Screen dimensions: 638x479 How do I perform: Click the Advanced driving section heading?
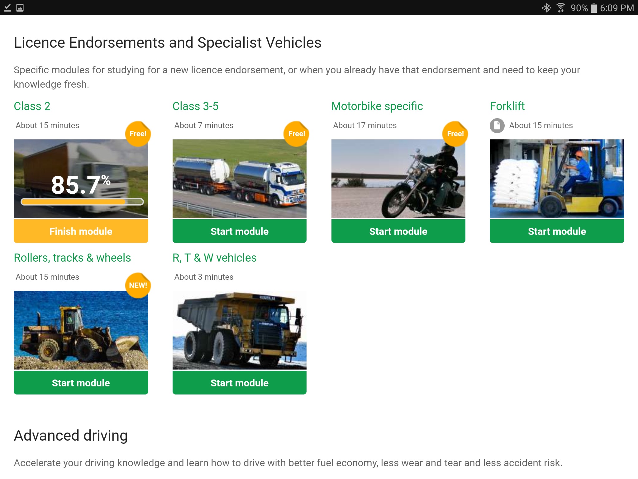70,435
